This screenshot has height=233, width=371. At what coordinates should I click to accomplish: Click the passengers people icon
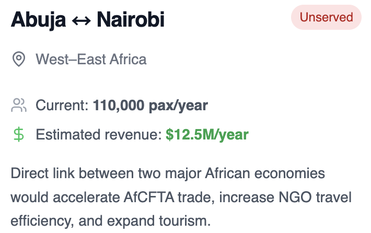[19, 105]
